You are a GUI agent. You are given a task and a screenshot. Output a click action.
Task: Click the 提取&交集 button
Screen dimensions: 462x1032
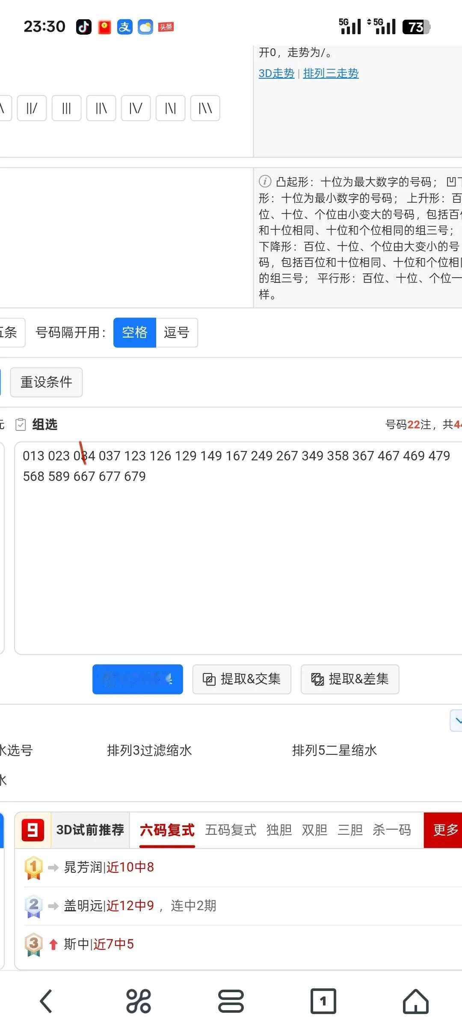coord(242,679)
